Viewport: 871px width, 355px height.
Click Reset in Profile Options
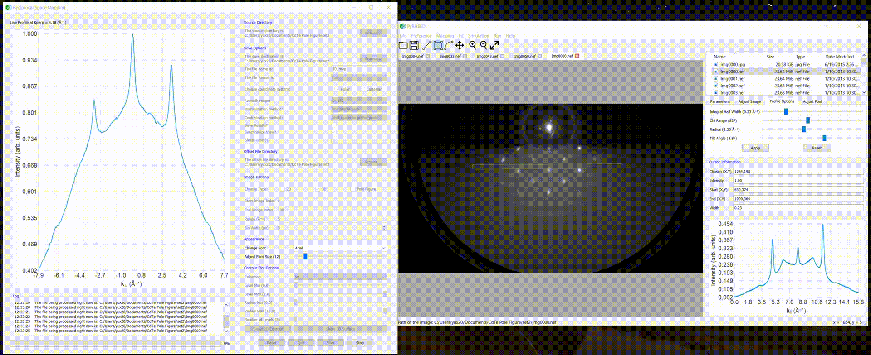(x=817, y=148)
